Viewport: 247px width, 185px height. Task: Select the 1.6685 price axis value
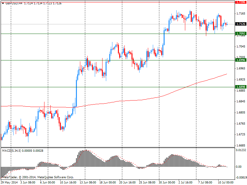(241, 145)
